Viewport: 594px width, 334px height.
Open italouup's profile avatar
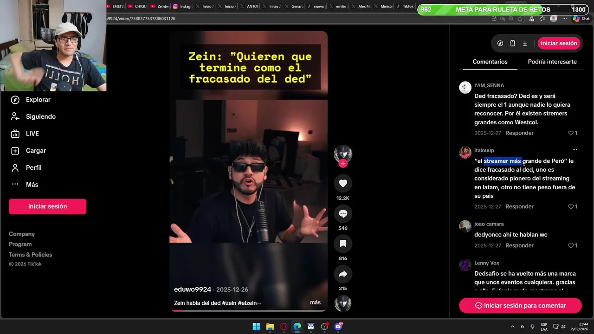465,153
